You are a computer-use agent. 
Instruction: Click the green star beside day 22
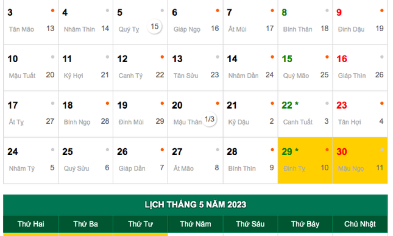pos(297,103)
